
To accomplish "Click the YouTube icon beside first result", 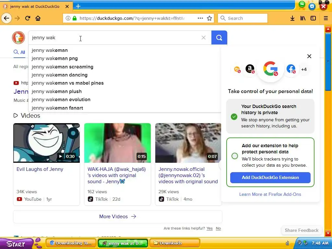I will point(16,83).
